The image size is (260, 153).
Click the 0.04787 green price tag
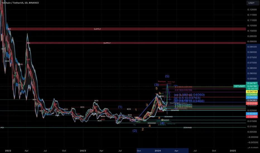(252, 83)
